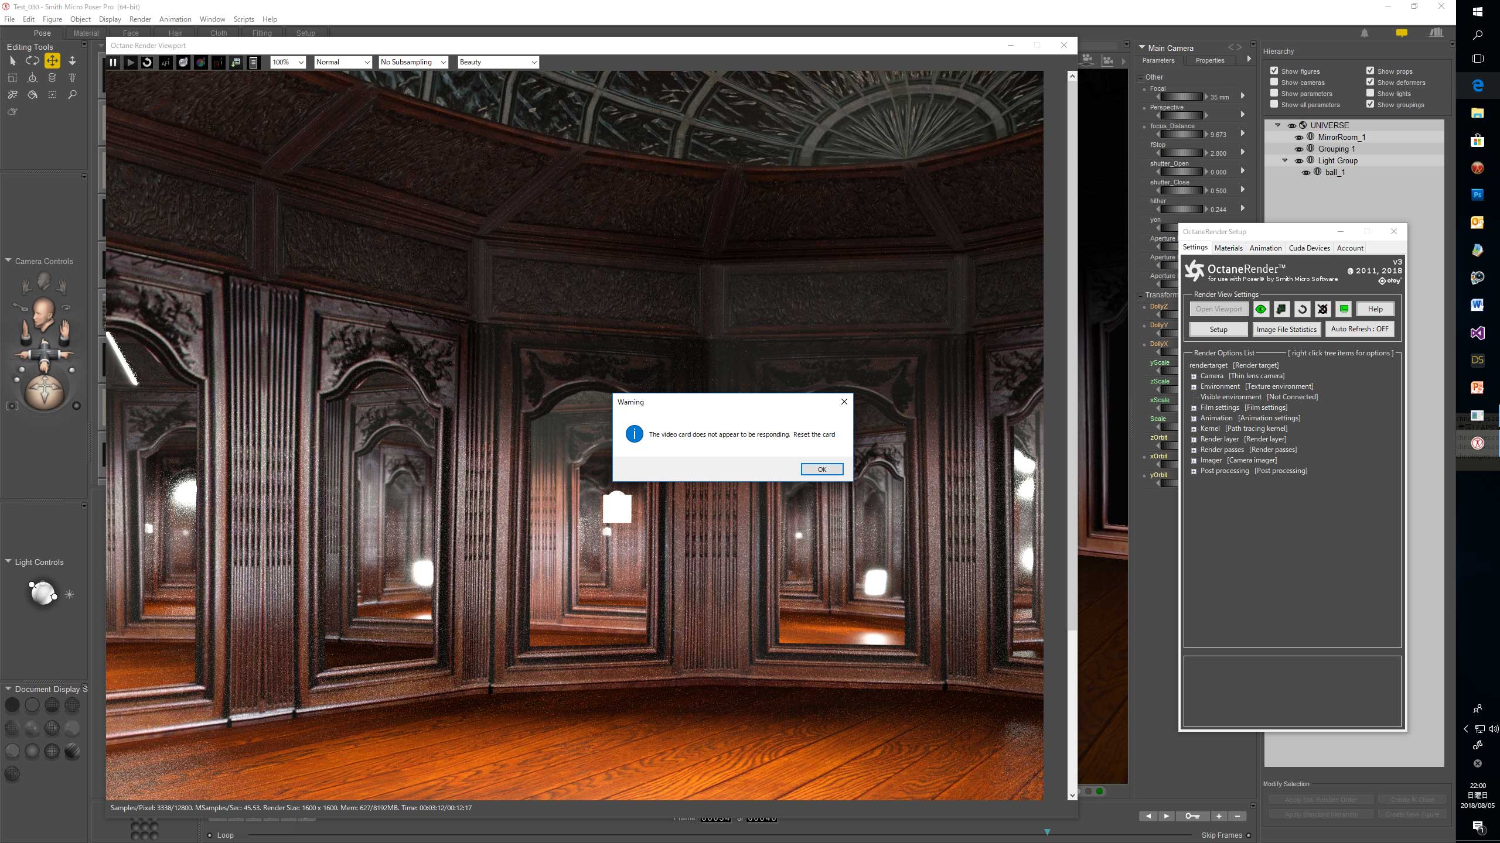Image resolution: width=1500 pixels, height=843 pixels.
Task: Pause the Octane render
Action: 113,63
